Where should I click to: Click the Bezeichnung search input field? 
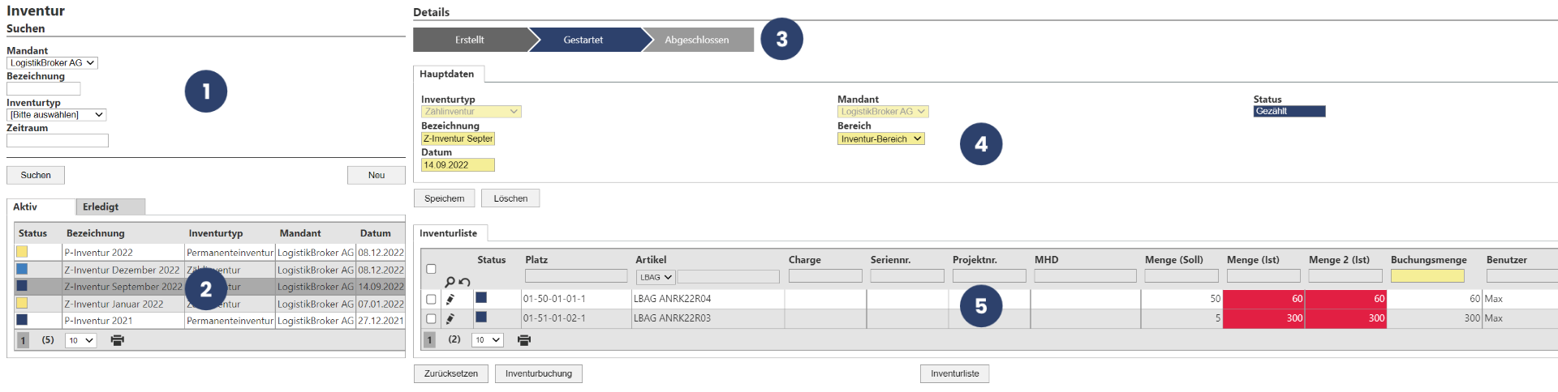pos(44,89)
